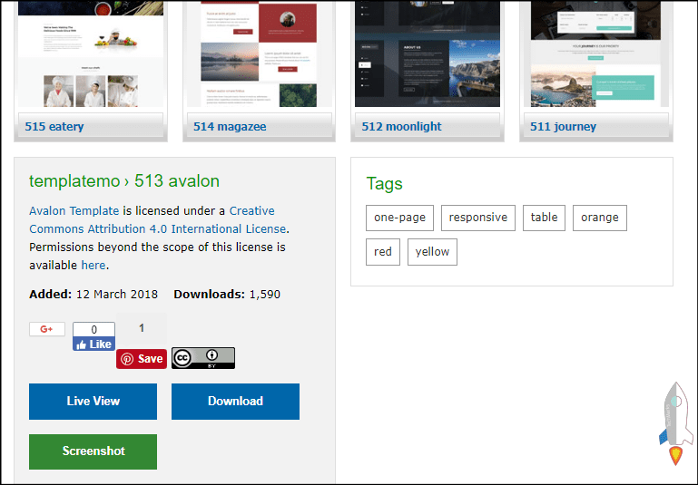The height and width of the screenshot is (485, 698).
Task: Select the one-page tag
Action: [x=399, y=218]
